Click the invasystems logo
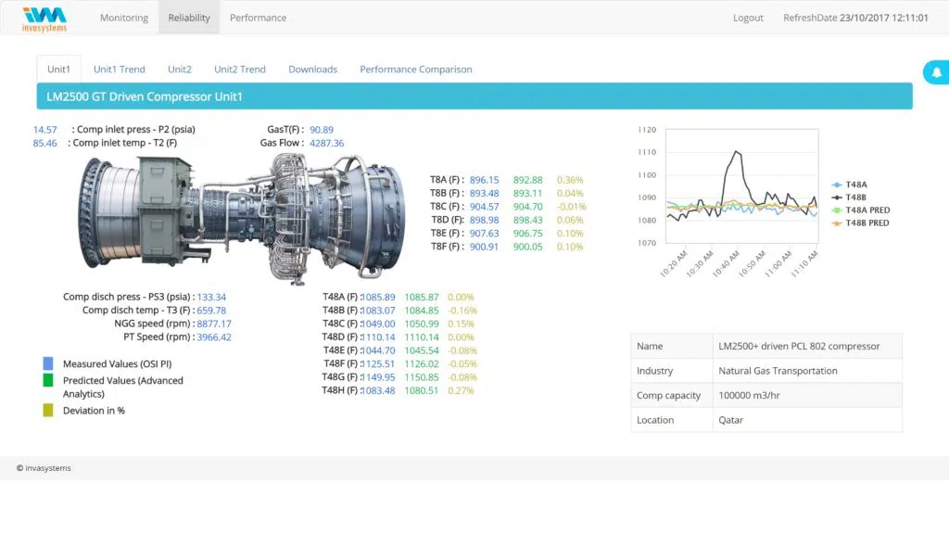This screenshot has height=534, width=949. coord(44,19)
